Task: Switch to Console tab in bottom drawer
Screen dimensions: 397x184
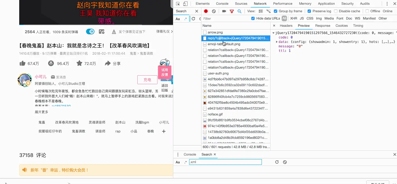Action: pos(190,154)
